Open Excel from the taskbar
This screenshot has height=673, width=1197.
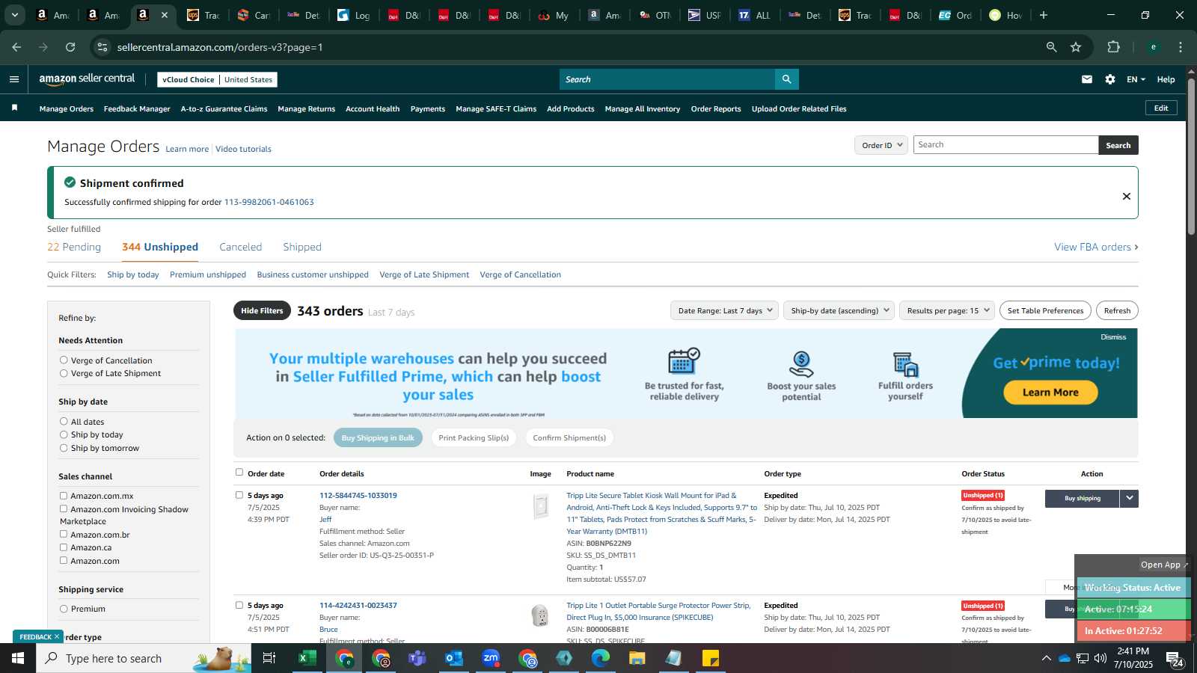coord(307,658)
